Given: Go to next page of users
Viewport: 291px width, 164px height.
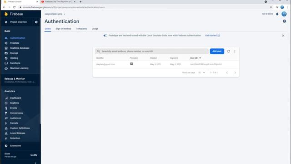Looking at the screenshot, I should [235, 72].
